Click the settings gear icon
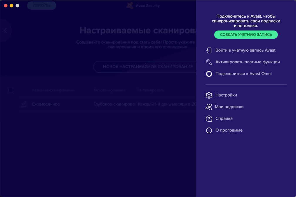Viewport: 296px width, 197px height. pos(209,95)
